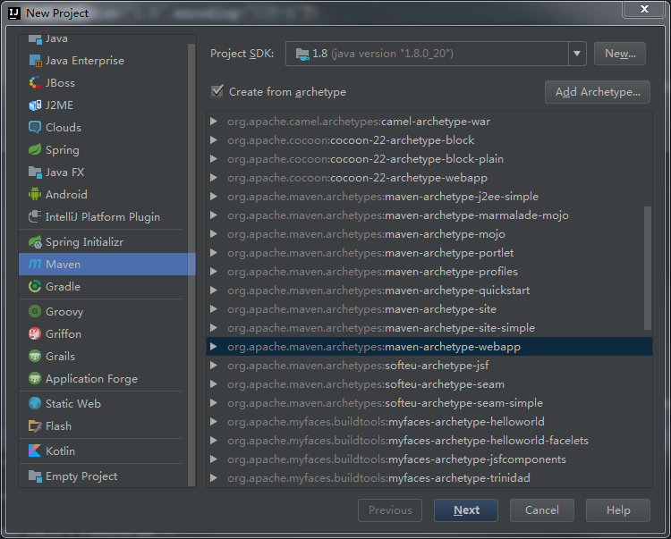Click the IntelliJ Platform Plugin icon
The width and height of the screenshot is (671, 539).
pos(35,216)
